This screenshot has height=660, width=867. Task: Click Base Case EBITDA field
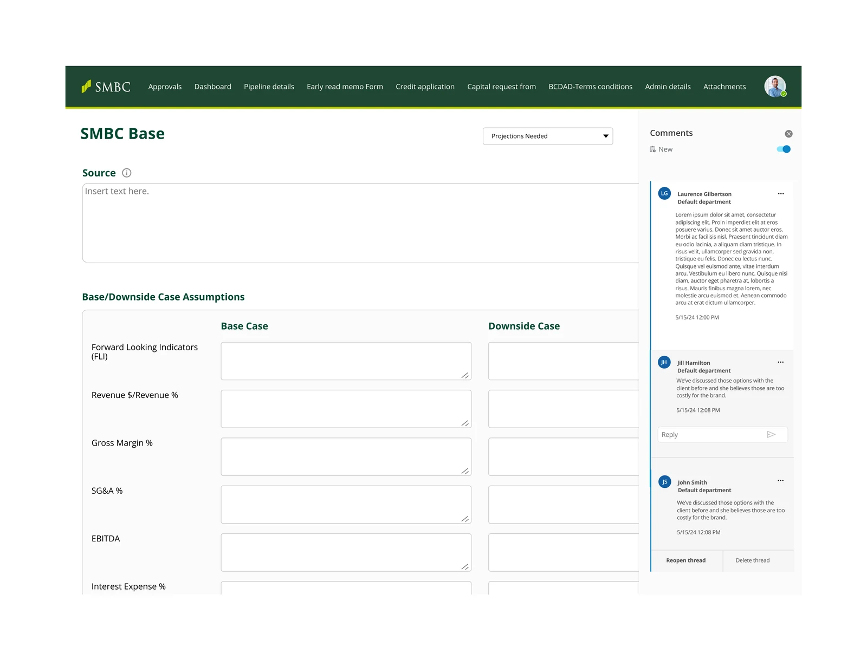tap(346, 552)
